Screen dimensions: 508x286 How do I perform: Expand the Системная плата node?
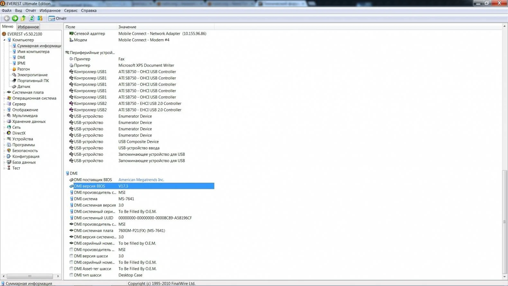pos(4,92)
